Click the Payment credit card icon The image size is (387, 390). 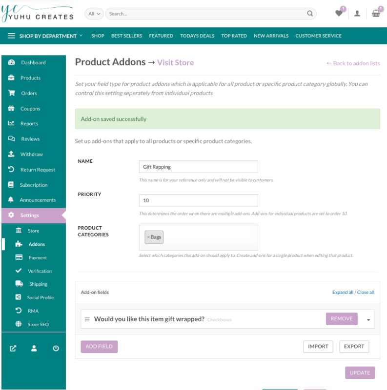(19, 257)
